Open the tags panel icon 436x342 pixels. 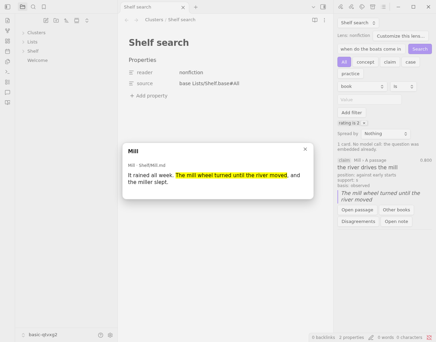[362, 7]
